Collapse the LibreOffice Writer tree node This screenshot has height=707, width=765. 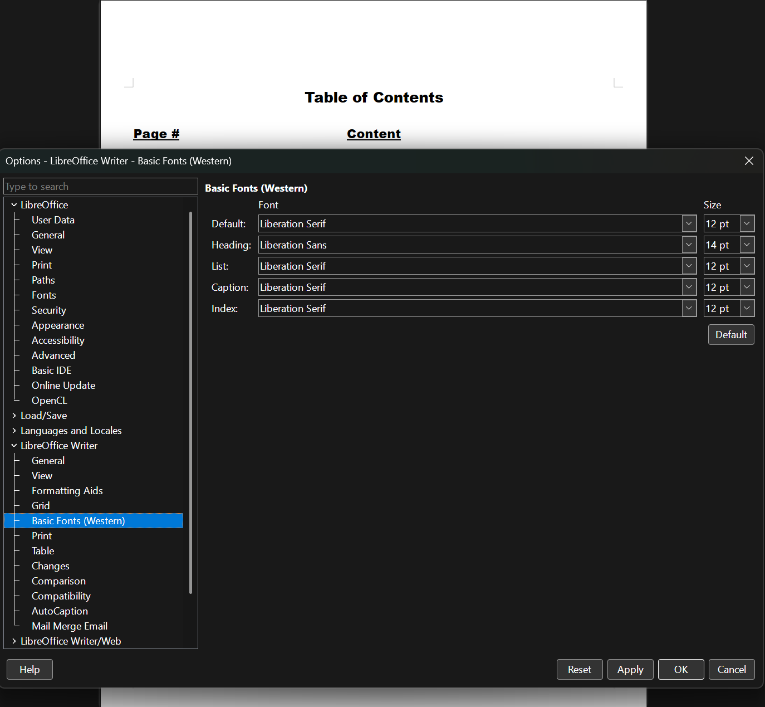point(14,446)
